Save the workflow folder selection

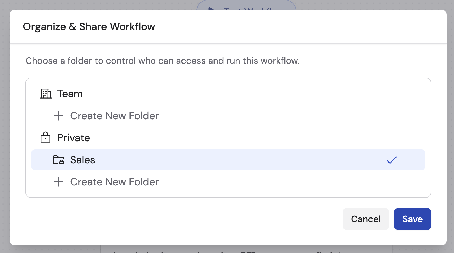click(412, 219)
